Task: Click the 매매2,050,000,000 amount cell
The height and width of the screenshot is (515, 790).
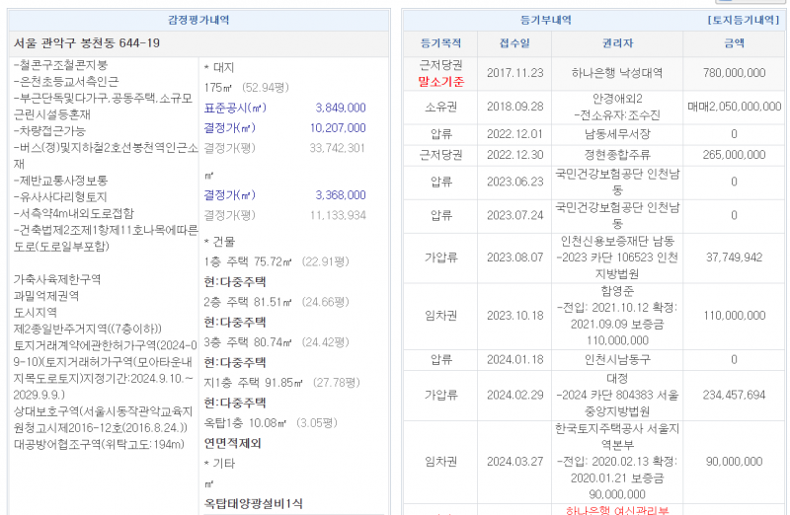Action: click(x=734, y=105)
